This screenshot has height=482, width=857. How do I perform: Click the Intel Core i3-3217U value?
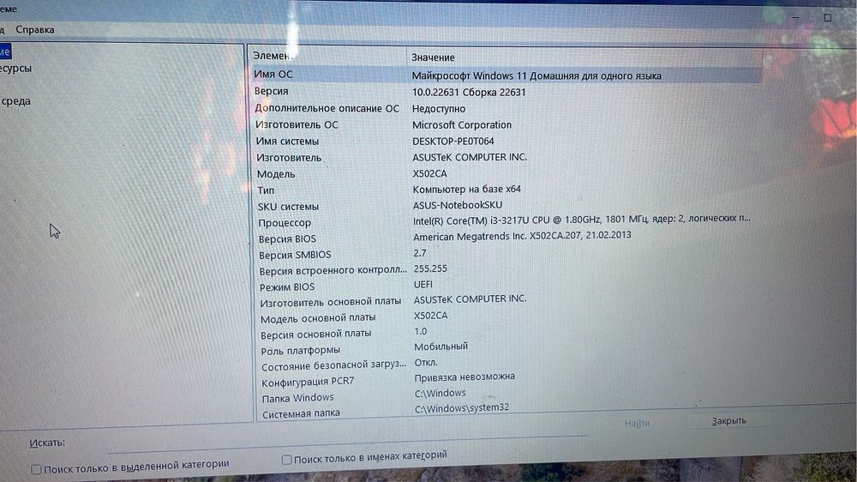[x=582, y=219]
